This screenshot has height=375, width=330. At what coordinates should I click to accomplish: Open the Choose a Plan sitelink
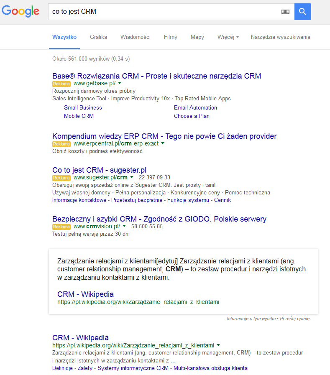point(192,116)
